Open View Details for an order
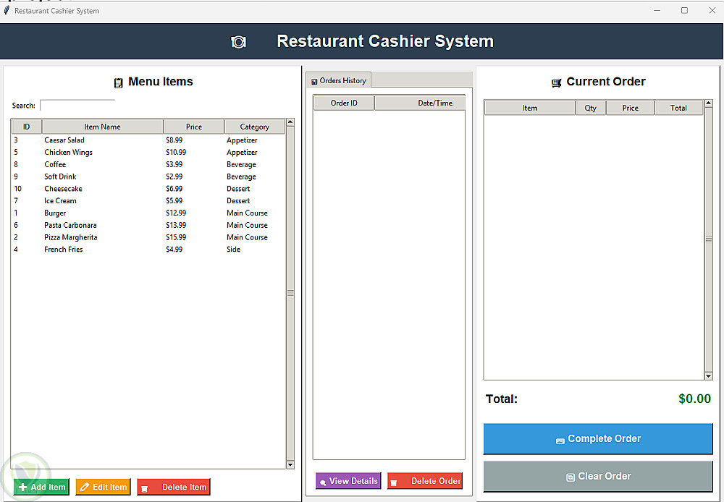 [349, 481]
